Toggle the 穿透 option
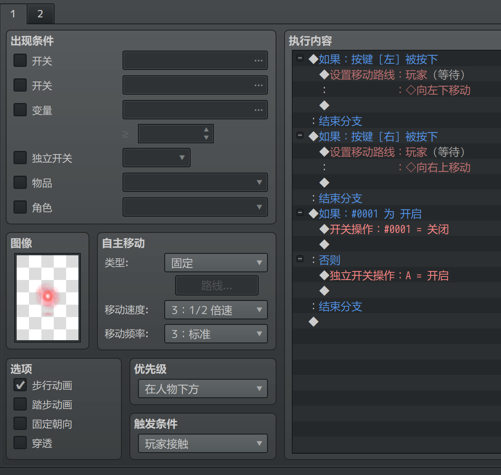The width and height of the screenshot is (501, 475). click(20, 443)
